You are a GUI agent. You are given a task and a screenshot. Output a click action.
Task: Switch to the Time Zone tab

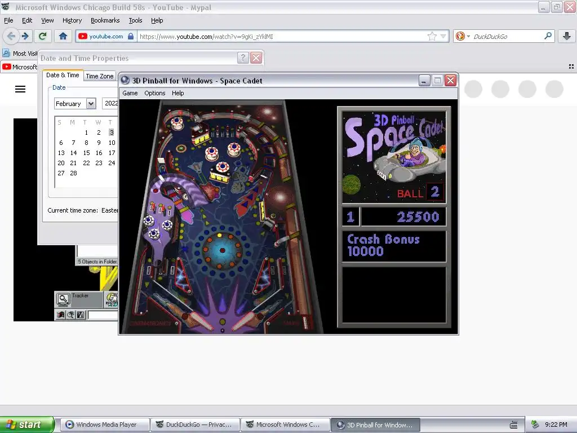tap(100, 76)
